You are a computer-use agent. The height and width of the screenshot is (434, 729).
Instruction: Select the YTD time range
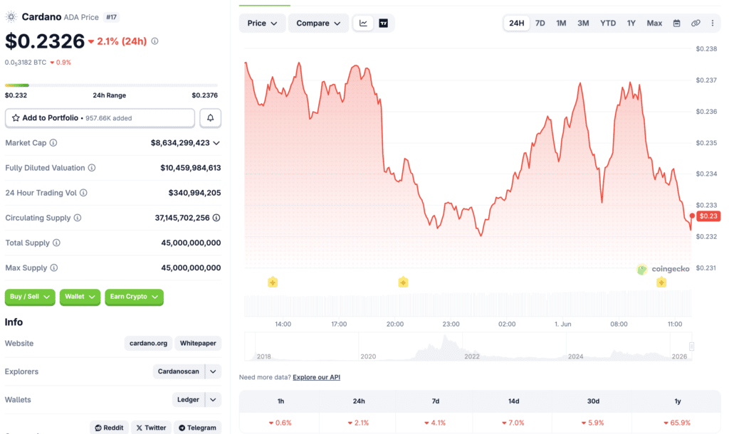click(x=608, y=23)
